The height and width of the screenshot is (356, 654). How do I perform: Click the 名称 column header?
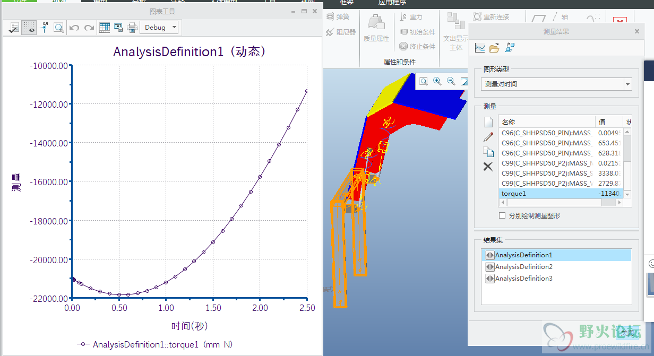(547, 122)
